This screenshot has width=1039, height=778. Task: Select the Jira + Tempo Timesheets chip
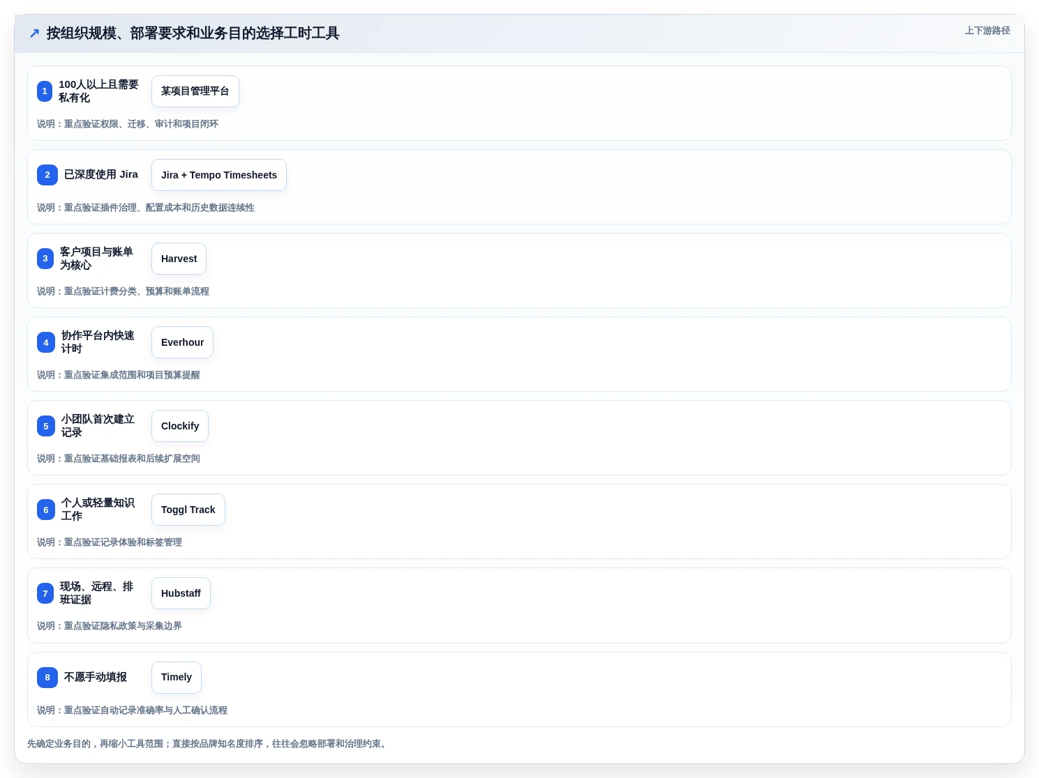pyautogui.click(x=219, y=175)
